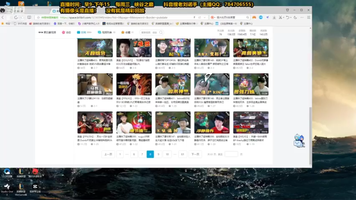Click the undo arrow toolbar icon
Viewport: 356px width, 200px height.
click(x=287, y=17)
